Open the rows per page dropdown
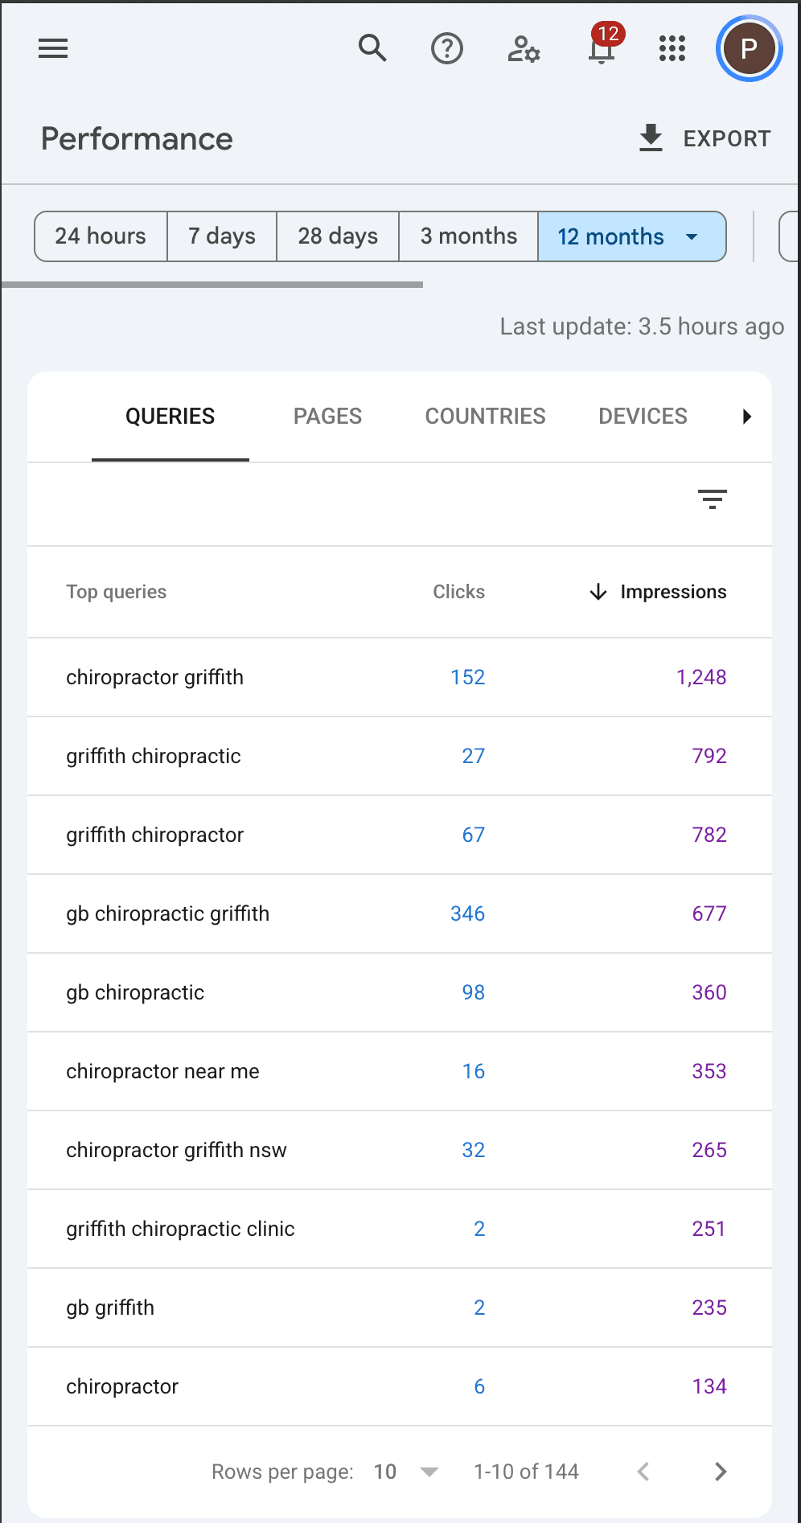This screenshot has width=801, height=1523. pyautogui.click(x=407, y=1472)
